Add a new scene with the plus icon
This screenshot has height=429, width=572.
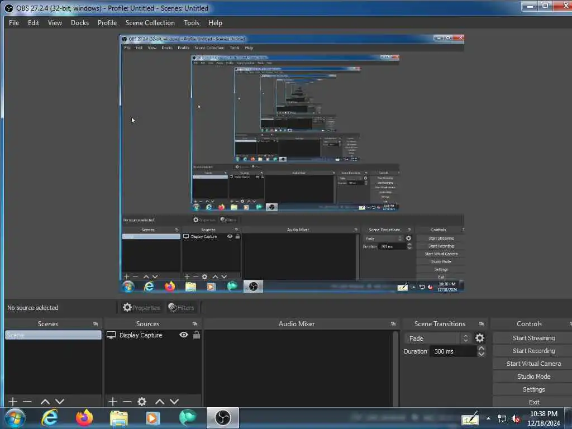13,402
